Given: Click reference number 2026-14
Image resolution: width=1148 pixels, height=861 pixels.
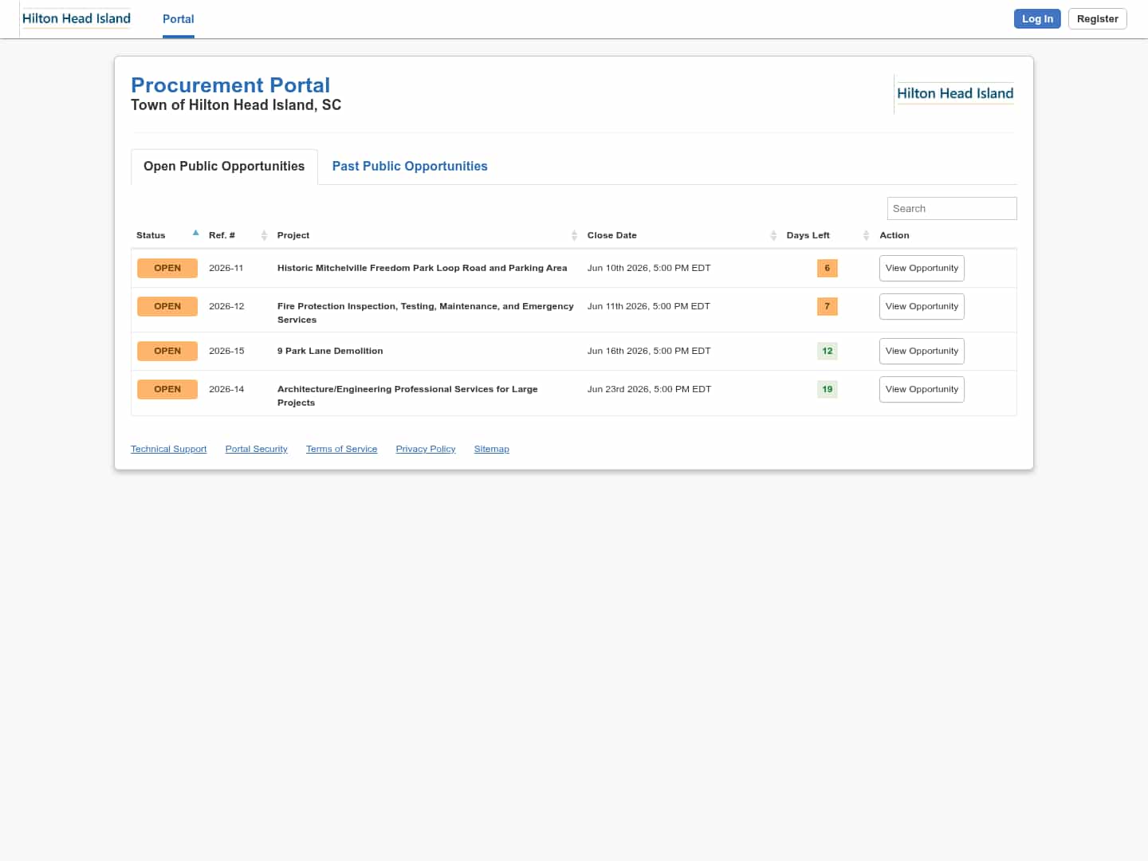Looking at the screenshot, I should click(x=226, y=389).
